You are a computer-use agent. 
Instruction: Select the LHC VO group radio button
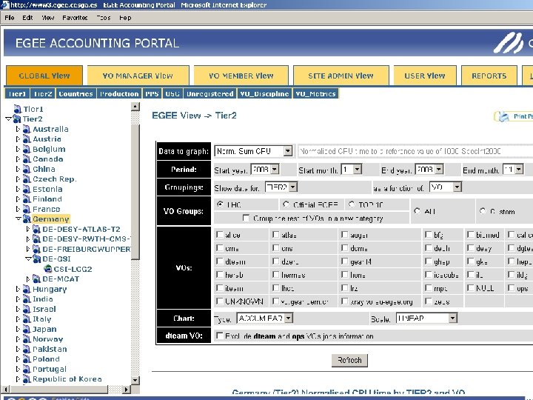221,204
